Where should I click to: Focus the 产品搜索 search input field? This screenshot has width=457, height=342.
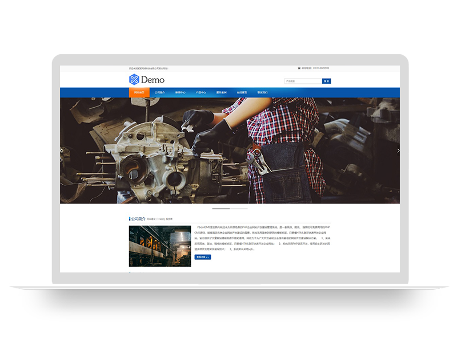[303, 81]
